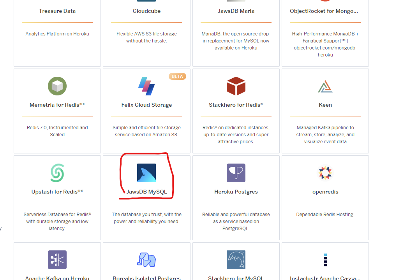The height and width of the screenshot is (280, 395).
Task: Click the Felix Cloud Storage logo icon
Action: [146, 86]
